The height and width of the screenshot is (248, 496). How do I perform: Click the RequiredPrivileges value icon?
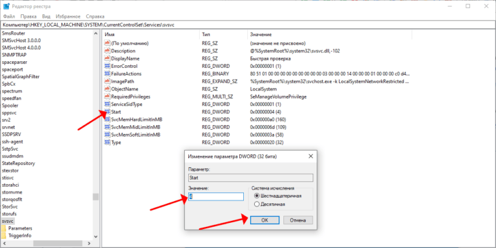107,96
